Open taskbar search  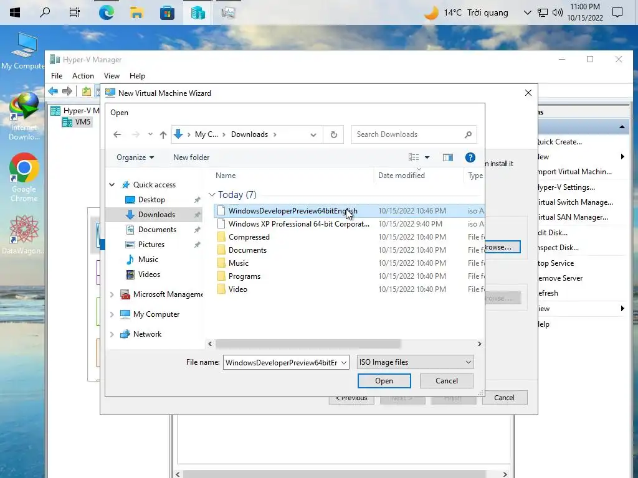[x=45, y=12]
